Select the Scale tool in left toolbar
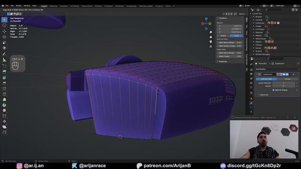This screenshot has height=169, width=301. click(x=4, y=43)
